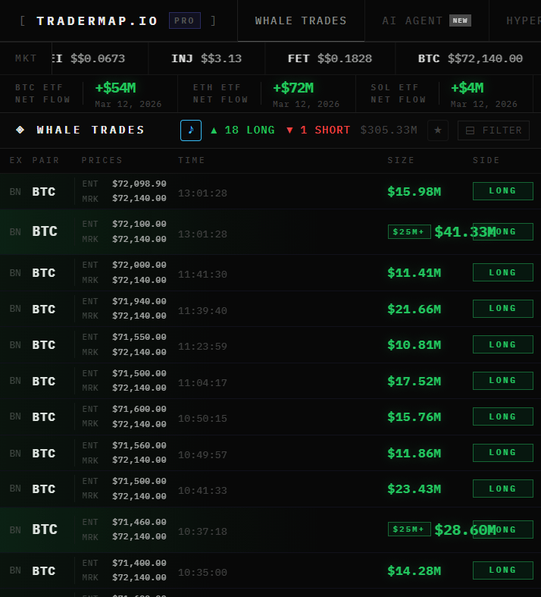Click the TRADERMAP.IO logo
The width and height of the screenshot is (541, 597).
coord(98,20)
